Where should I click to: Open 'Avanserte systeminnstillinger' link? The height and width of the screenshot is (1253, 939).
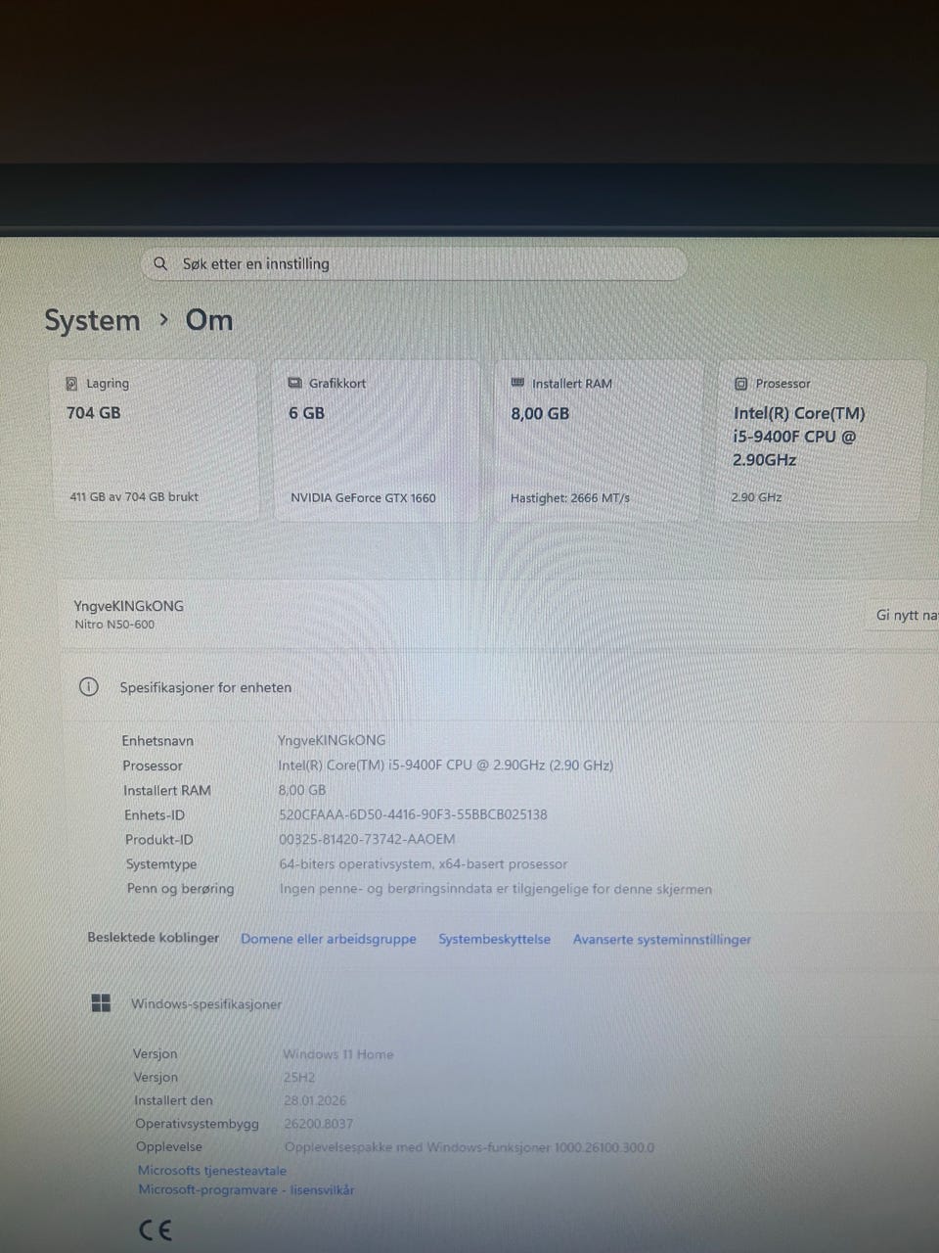click(662, 939)
